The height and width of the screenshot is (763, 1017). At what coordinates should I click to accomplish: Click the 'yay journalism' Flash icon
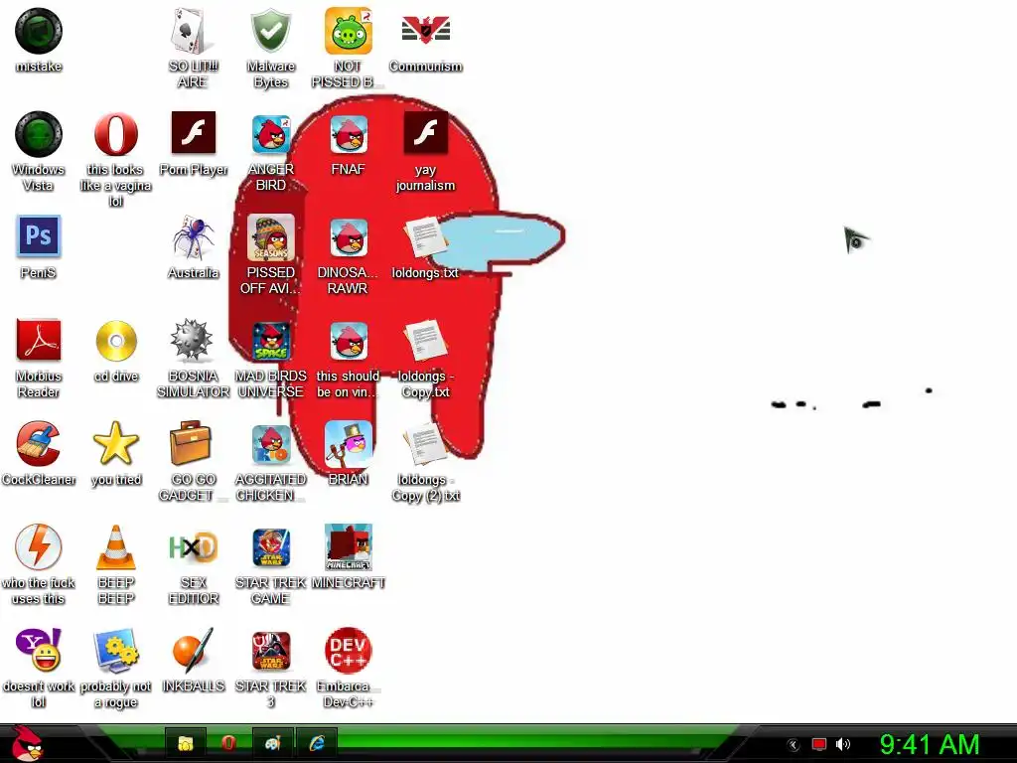(425, 133)
